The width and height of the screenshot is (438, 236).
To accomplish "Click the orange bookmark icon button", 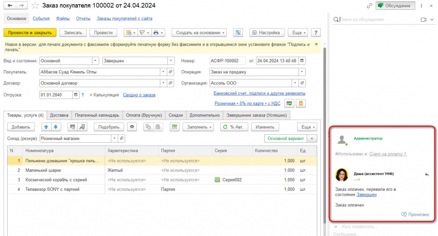I will pos(301,103).
